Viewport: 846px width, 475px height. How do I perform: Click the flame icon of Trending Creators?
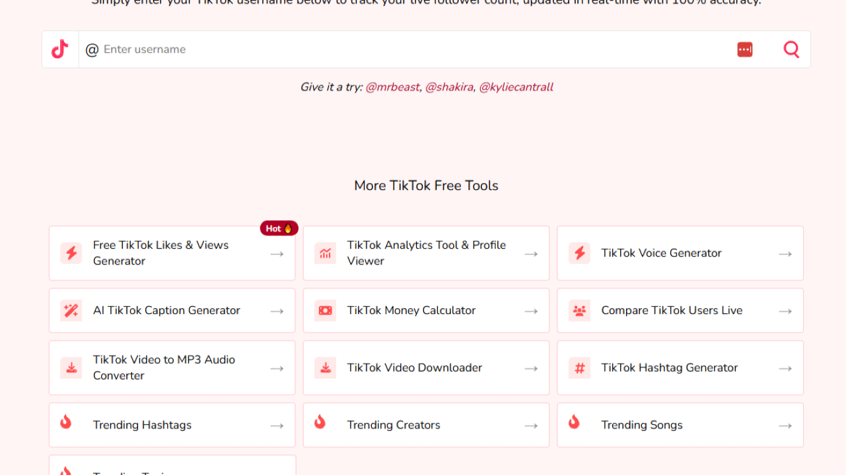[x=320, y=422]
